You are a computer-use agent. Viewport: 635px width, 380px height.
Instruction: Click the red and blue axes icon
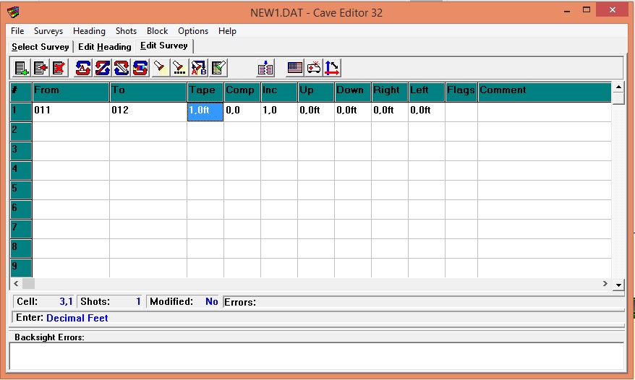click(332, 69)
